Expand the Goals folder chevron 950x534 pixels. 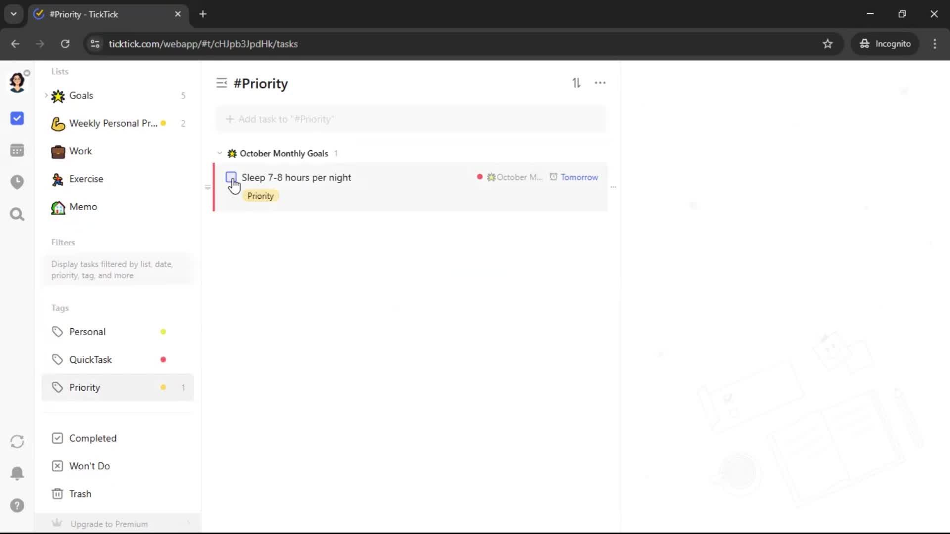pos(46,95)
